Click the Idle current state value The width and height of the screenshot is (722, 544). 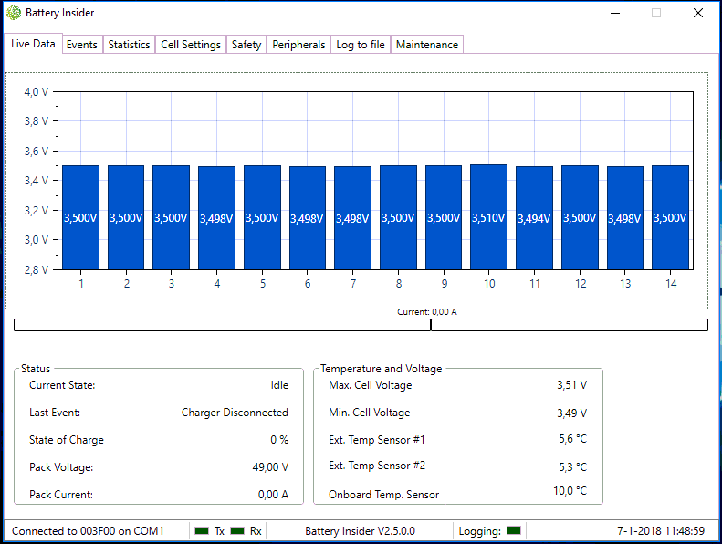(279, 385)
